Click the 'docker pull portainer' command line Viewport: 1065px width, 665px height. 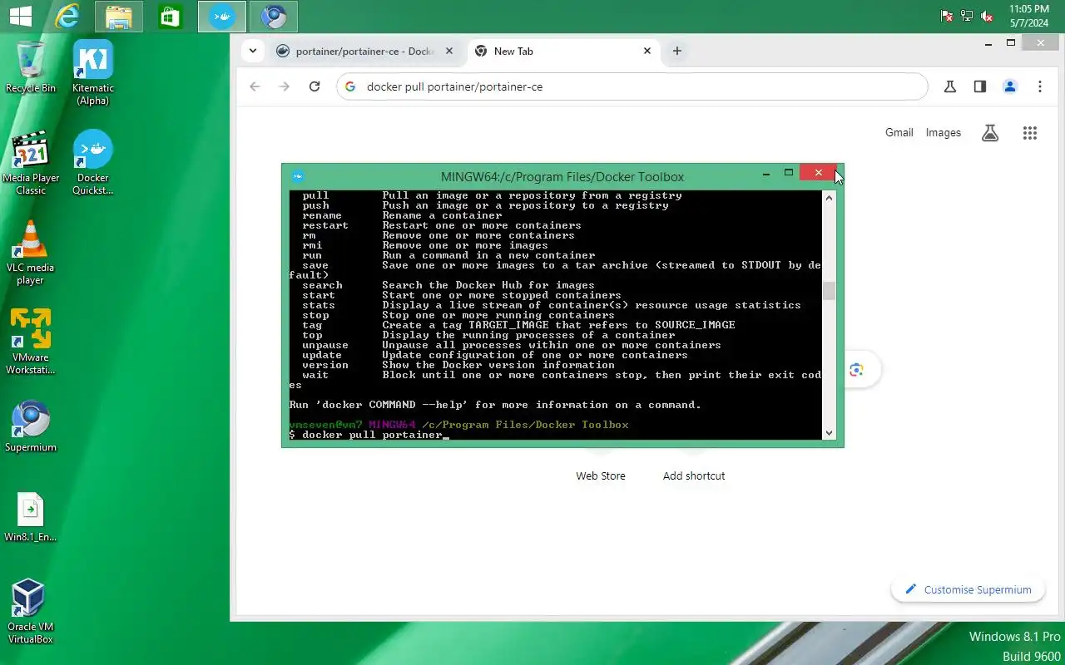pyautogui.click(x=369, y=435)
